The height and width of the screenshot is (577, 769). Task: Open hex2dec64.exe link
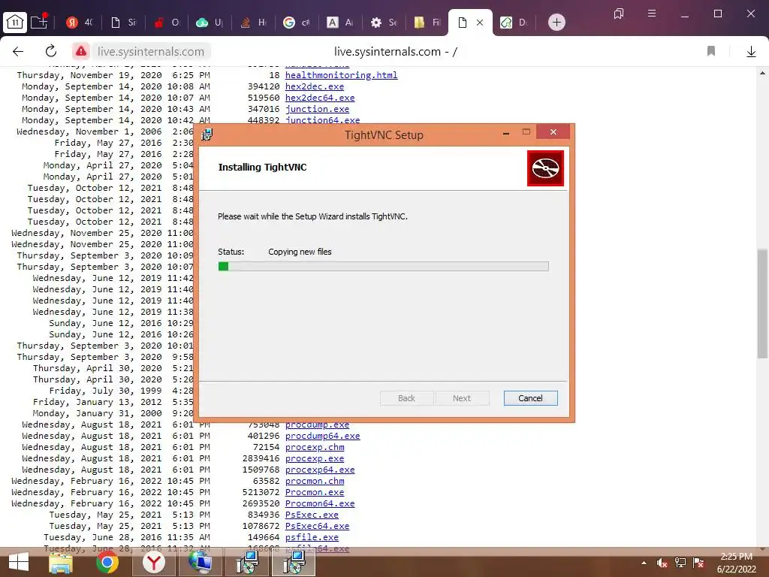(320, 98)
